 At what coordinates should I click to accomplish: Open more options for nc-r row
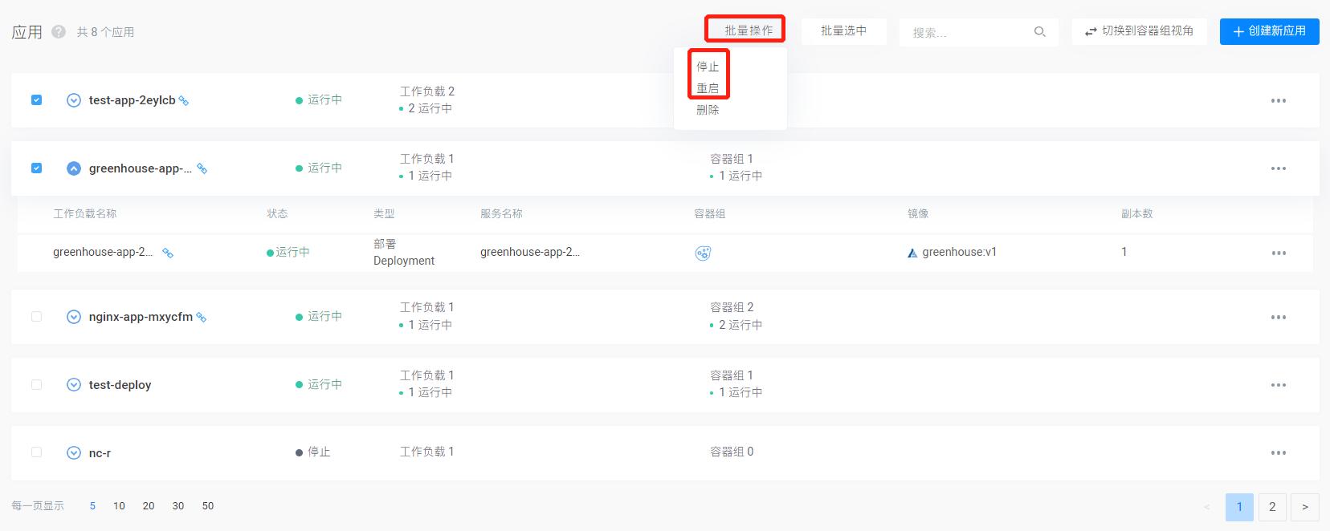click(x=1278, y=453)
